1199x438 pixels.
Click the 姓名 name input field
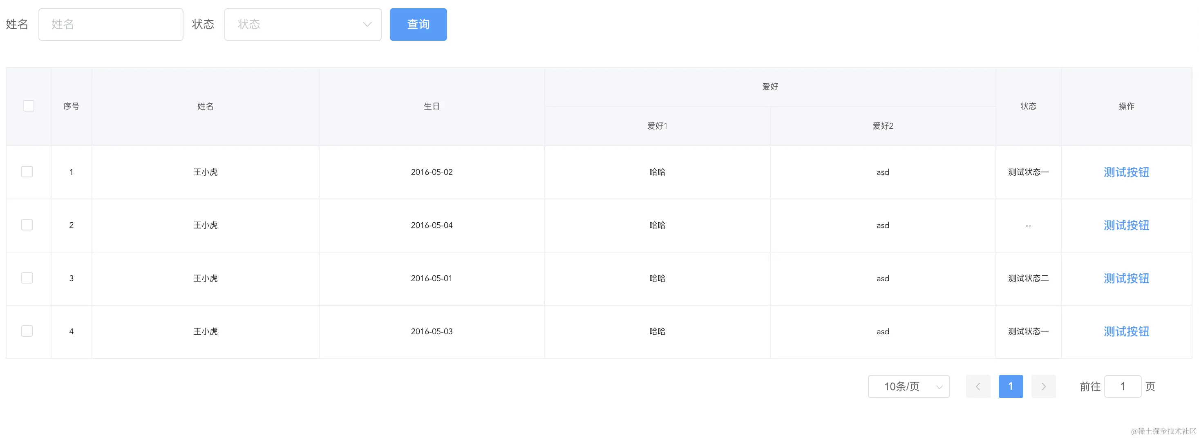click(x=111, y=24)
